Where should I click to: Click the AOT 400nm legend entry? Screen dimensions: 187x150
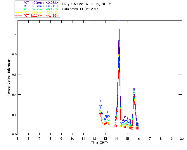(x=37, y=3)
